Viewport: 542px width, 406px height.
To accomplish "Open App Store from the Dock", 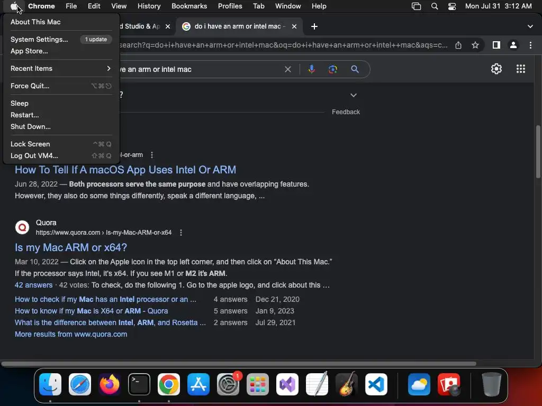I will pos(198,384).
